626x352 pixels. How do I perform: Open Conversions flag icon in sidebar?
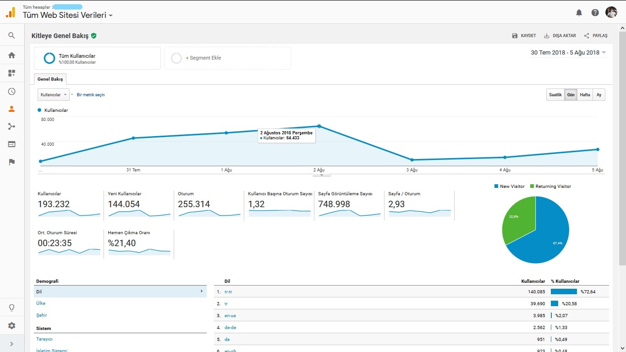pos(11,162)
